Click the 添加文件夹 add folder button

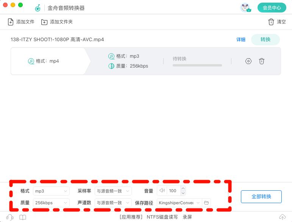(57, 22)
